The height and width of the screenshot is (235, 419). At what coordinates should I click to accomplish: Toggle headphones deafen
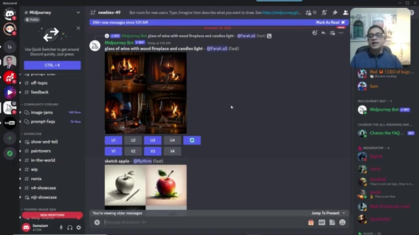pyautogui.click(x=70, y=228)
